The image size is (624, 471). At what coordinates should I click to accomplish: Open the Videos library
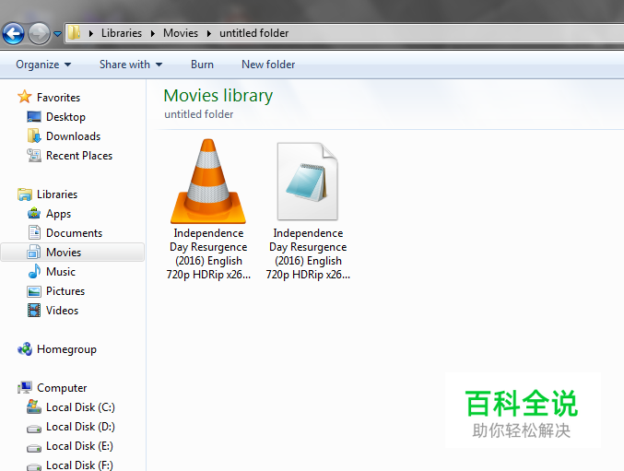[x=62, y=311]
